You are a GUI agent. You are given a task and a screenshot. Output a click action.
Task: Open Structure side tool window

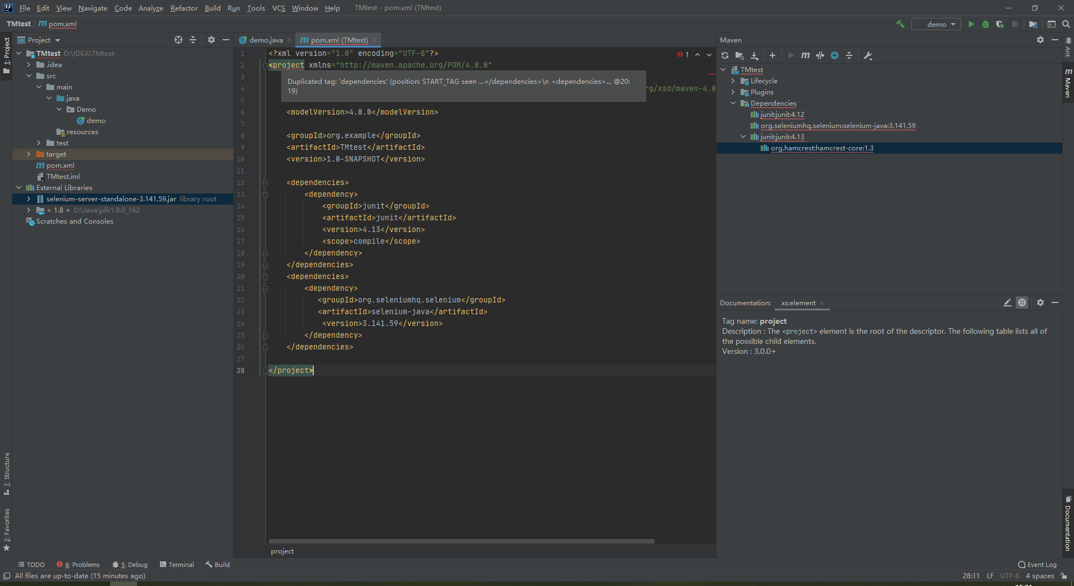[6, 473]
